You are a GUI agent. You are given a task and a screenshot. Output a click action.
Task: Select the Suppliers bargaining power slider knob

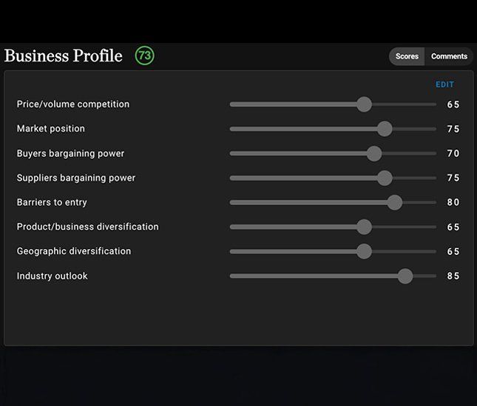tap(385, 178)
